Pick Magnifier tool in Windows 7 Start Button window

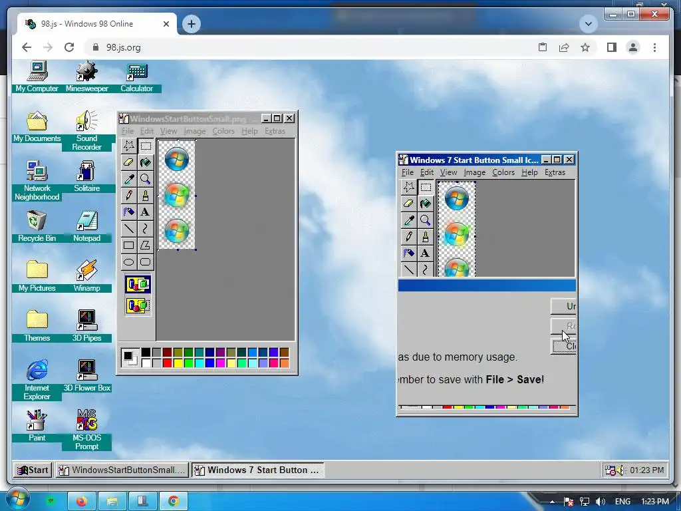pos(426,220)
